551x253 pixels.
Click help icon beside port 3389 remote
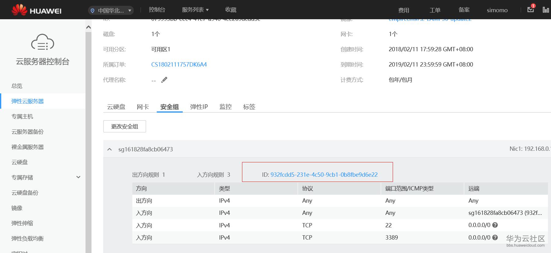[x=495, y=237]
